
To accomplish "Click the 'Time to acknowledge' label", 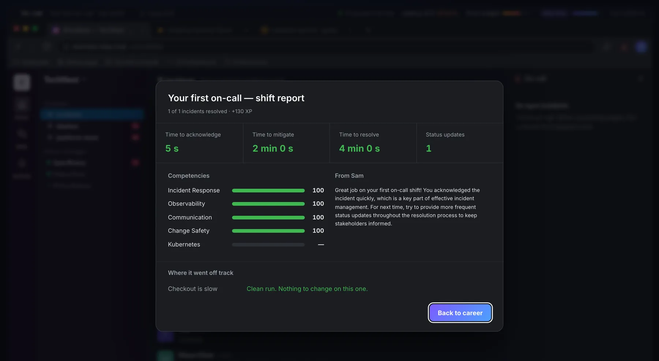I will point(193,135).
